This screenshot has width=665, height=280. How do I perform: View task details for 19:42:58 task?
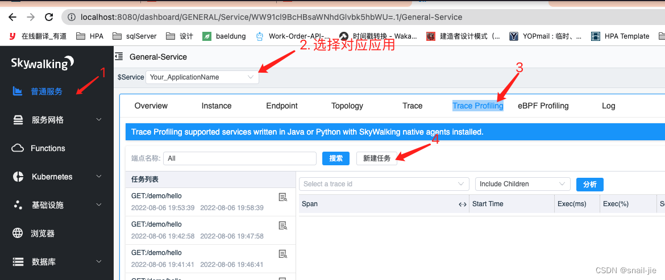[283, 225]
